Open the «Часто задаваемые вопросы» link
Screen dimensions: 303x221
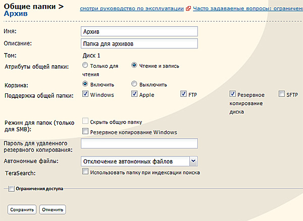click(x=247, y=9)
